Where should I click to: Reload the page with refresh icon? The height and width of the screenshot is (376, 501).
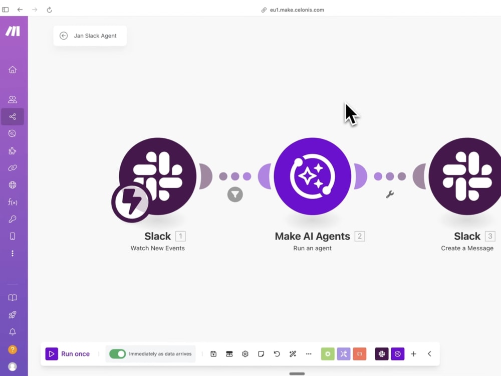click(49, 10)
